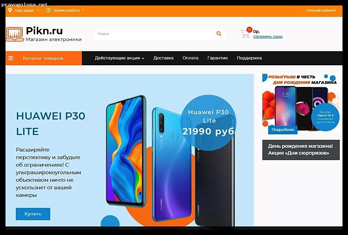This screenshot has width=348, height=235.
Task: Go to the Гарантия page
Action: (x=217, y=58)
